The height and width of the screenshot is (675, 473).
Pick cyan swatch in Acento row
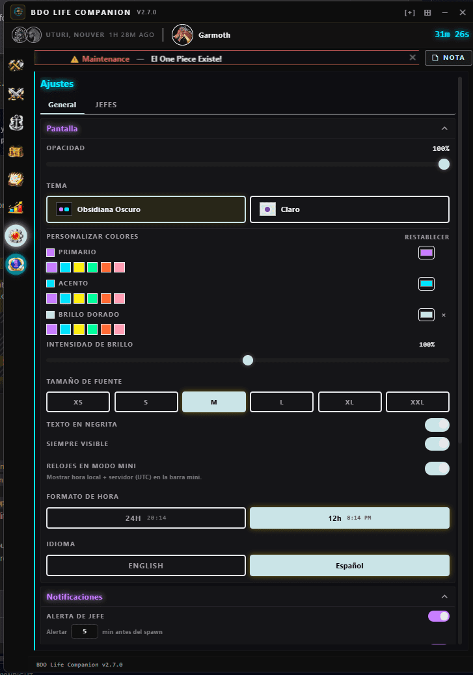pyautogui.click(x=66, y=298)
